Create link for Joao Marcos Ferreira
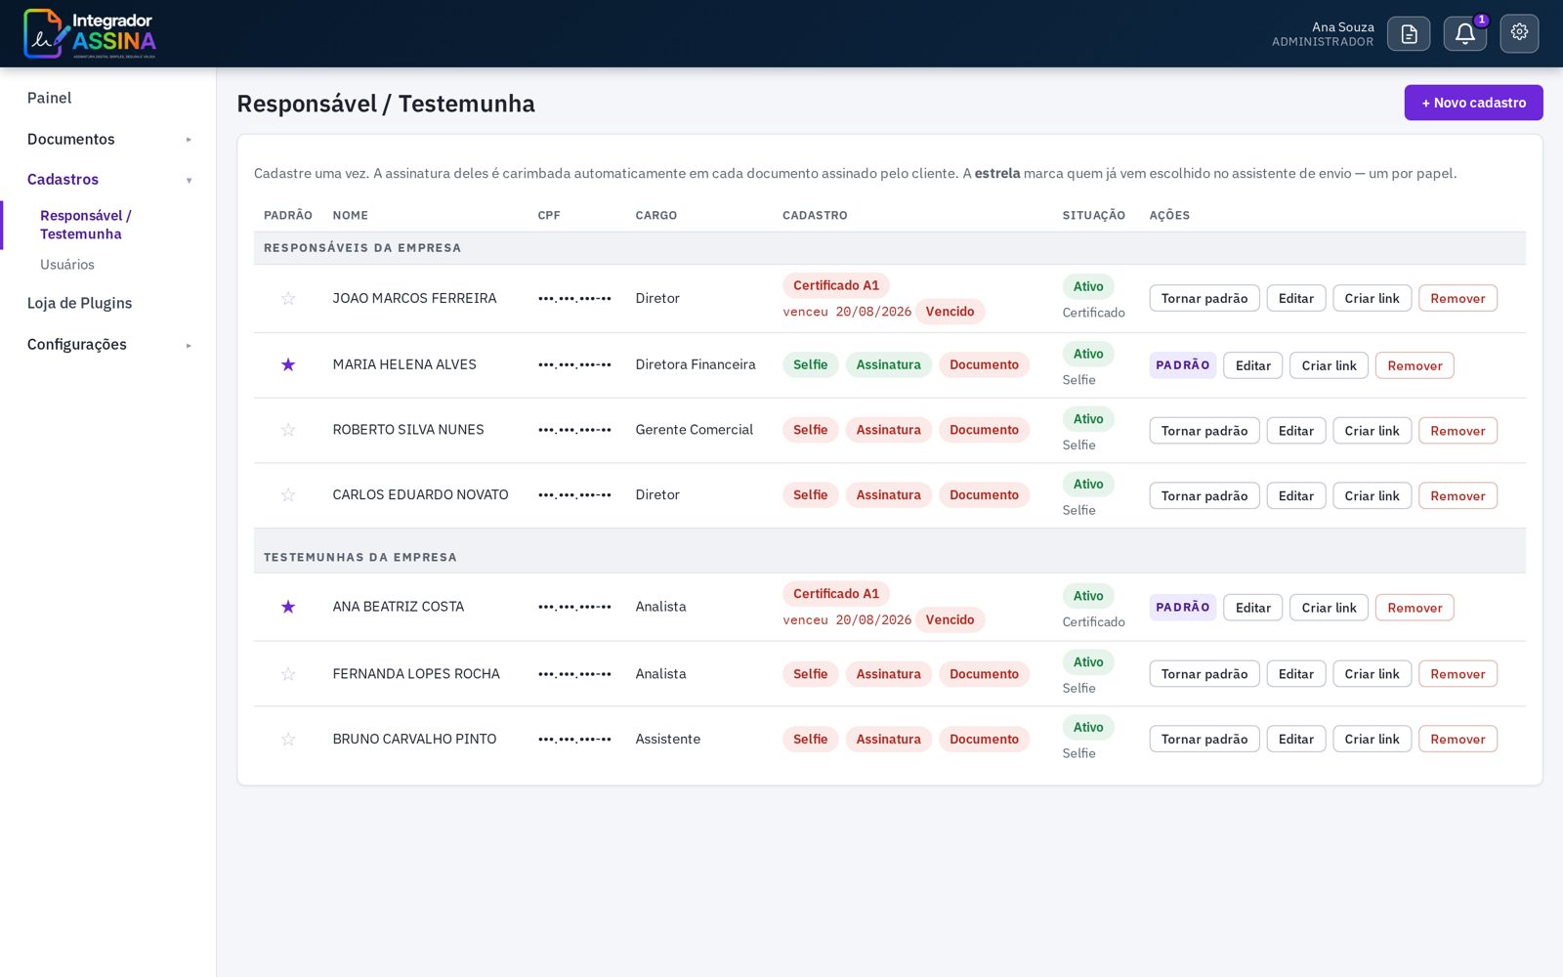Viewport: 1563px width, 977px height. tap(1372, 299)
